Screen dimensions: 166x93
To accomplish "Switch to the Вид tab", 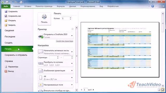I will pyautogui.click(x=101, y=6).
